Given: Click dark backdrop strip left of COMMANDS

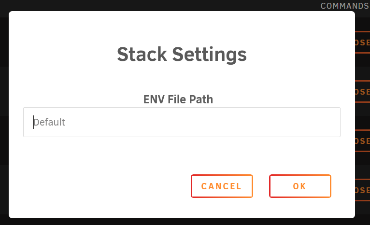Looking at the screenshot, I should click(160, 5).
